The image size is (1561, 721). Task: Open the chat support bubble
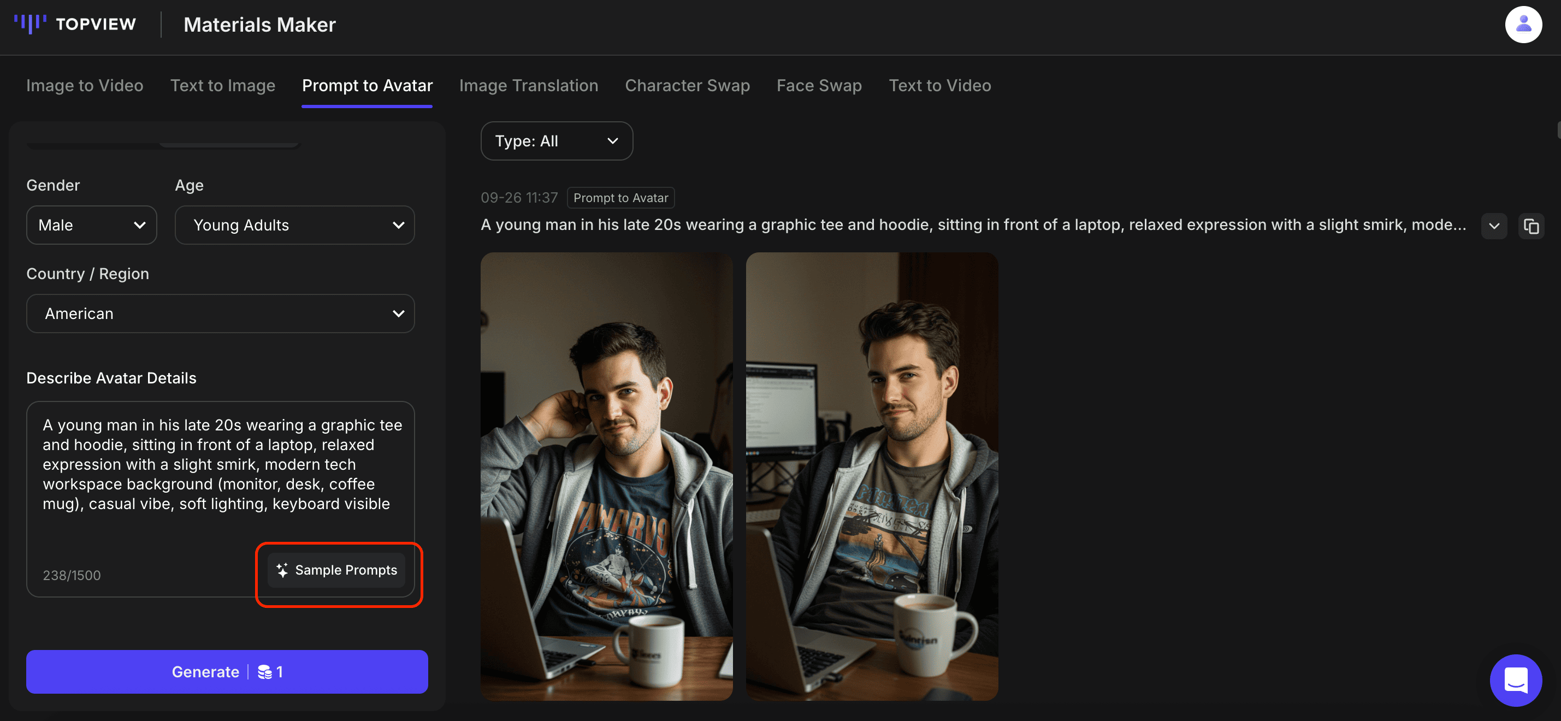(1516, 681)
